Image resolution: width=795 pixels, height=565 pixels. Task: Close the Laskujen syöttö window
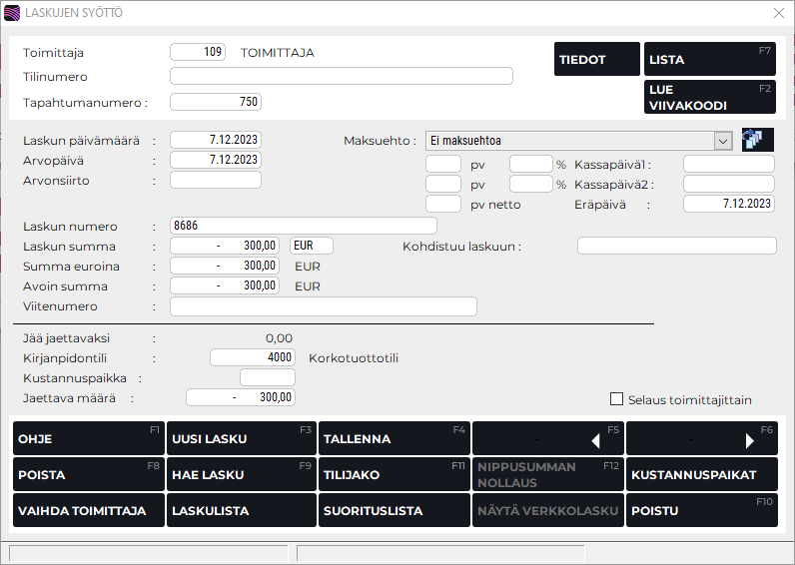779,13
